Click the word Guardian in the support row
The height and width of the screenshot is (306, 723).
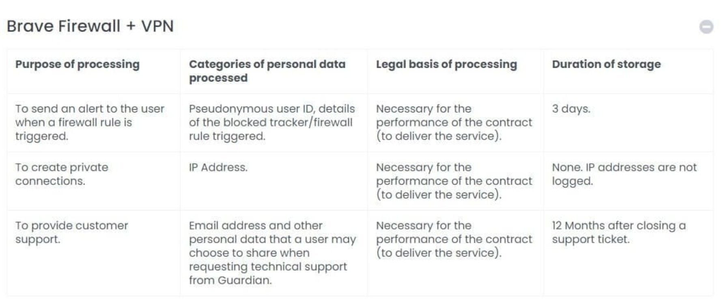244,280
